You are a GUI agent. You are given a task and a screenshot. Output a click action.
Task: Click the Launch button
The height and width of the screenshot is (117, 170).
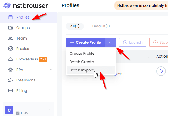click(133, 42)
